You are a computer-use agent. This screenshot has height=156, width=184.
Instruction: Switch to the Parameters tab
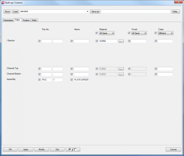coord(8,20)
